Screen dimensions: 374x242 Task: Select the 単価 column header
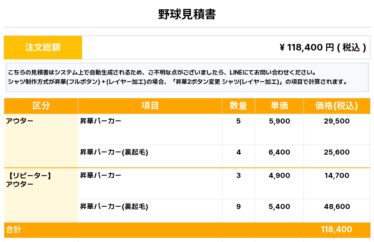tap(279, 106)
